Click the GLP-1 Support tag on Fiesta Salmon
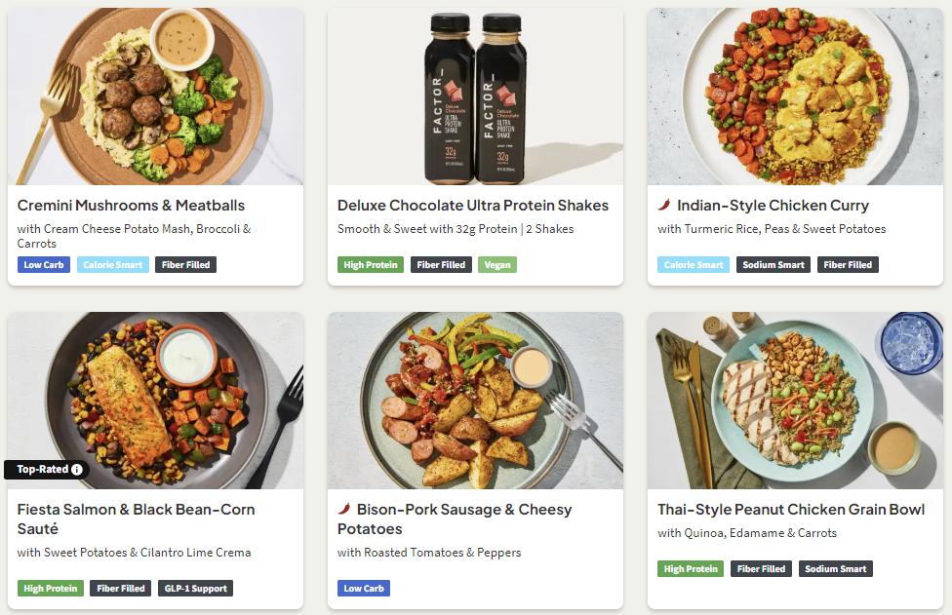 (195, 589)
